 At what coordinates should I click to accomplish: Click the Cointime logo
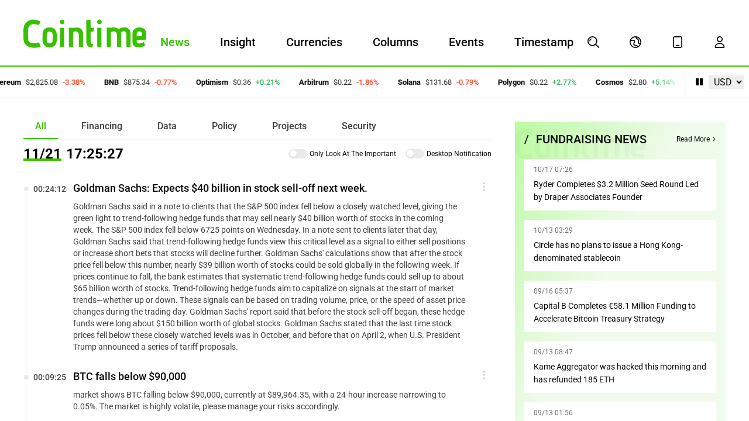coord(85,33)
